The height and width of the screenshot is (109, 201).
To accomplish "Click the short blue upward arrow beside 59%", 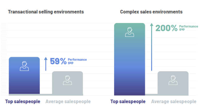I will [x=46, y=64].
